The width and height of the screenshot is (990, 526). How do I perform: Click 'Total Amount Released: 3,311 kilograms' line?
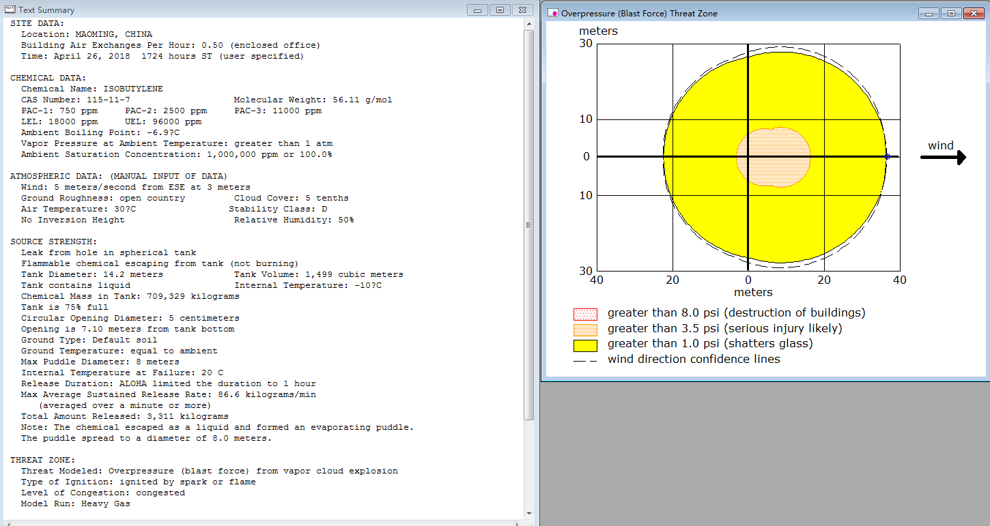coord(125,416)
